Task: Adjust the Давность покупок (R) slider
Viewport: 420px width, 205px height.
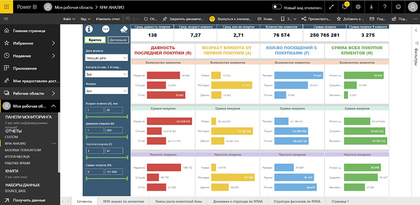Action: [107, 137]
